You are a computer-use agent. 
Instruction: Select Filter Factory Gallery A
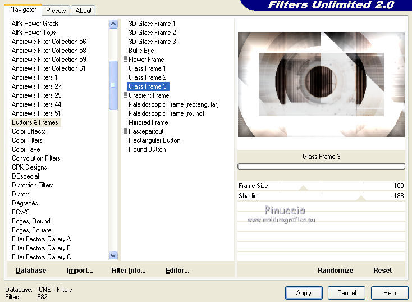click(x=41, y=239)
